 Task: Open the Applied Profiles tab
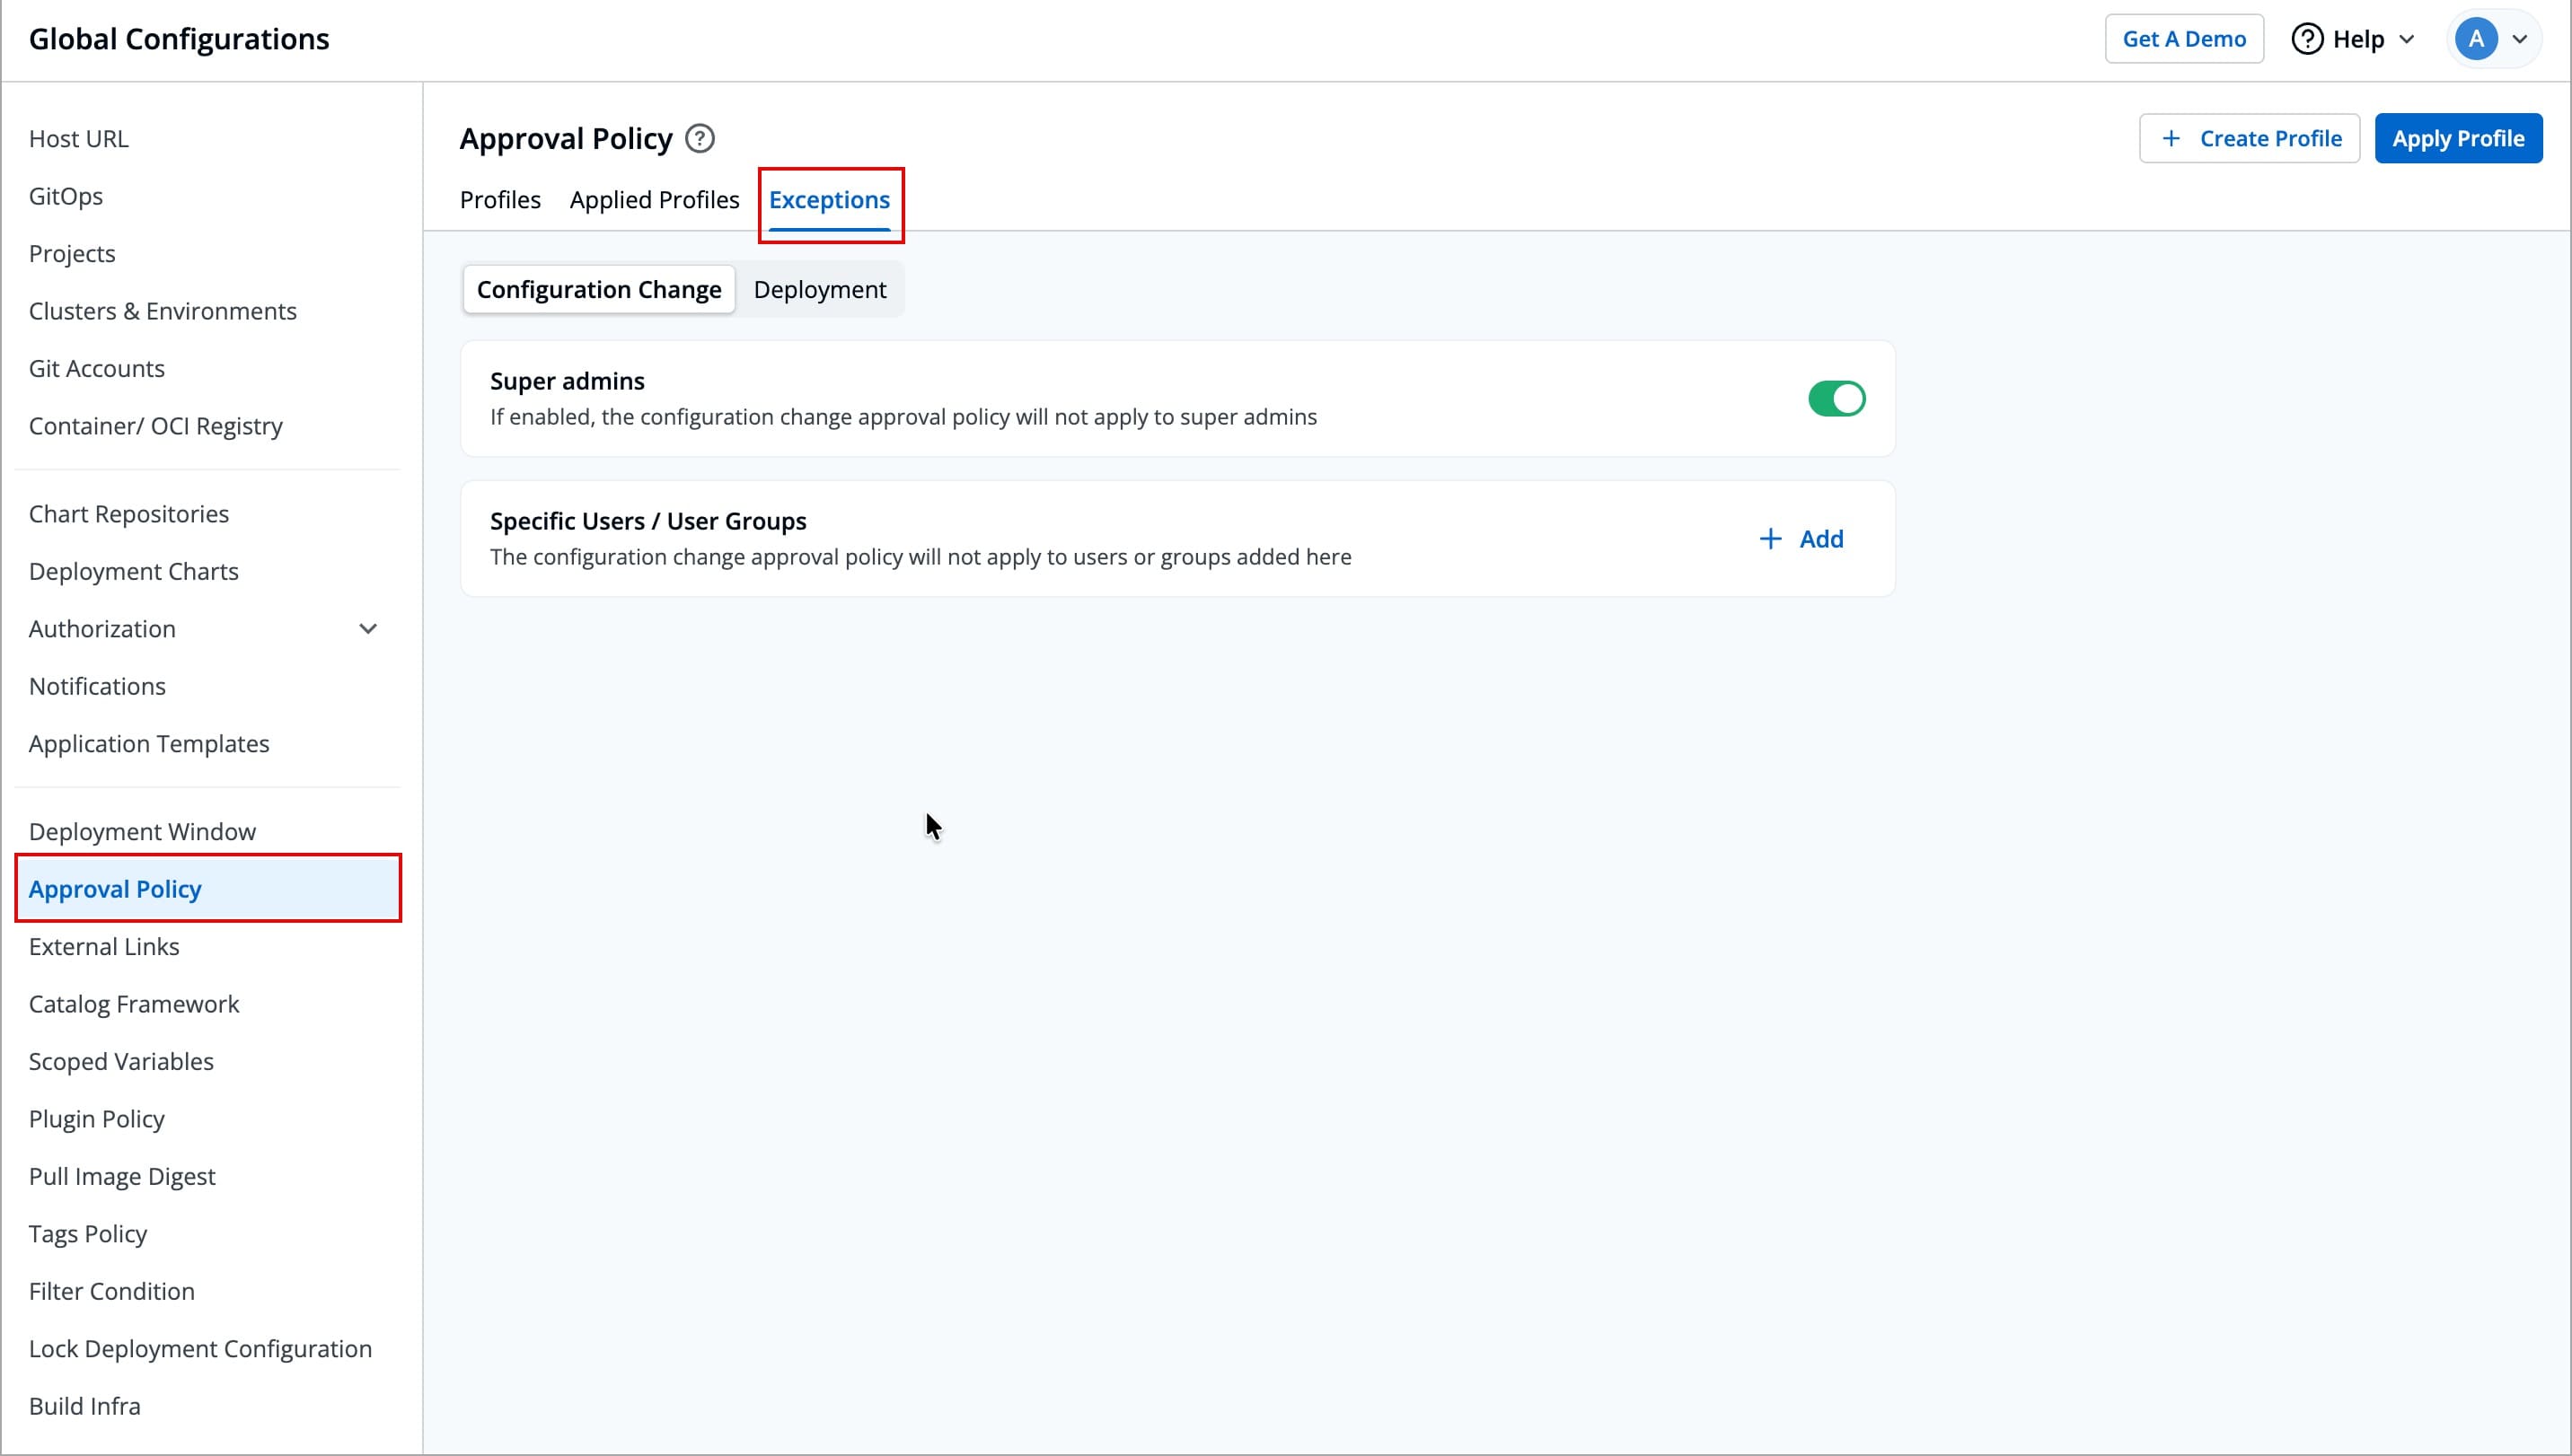pos(655,200)
